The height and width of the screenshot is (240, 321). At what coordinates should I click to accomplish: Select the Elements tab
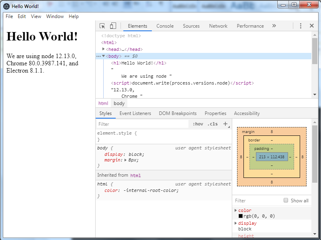[x=137, y=26]
